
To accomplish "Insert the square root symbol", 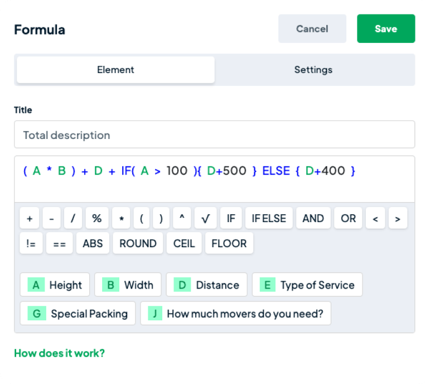I will 205,218.
